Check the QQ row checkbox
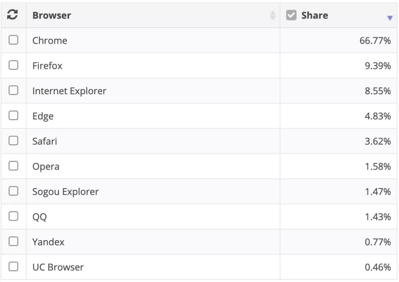399x282 pixels. (x=13, y=216)
